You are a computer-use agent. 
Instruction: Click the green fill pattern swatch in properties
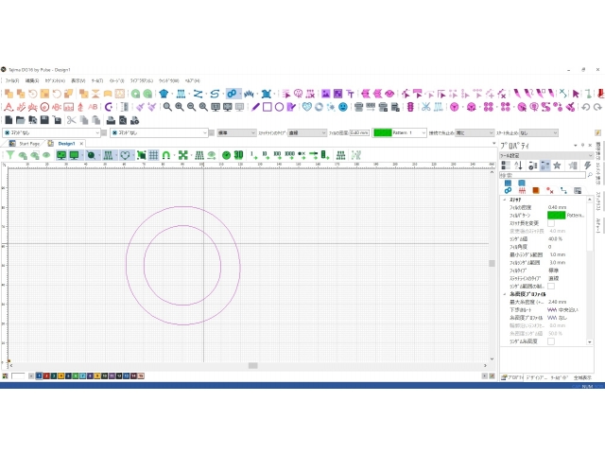[x=556, y=216]
